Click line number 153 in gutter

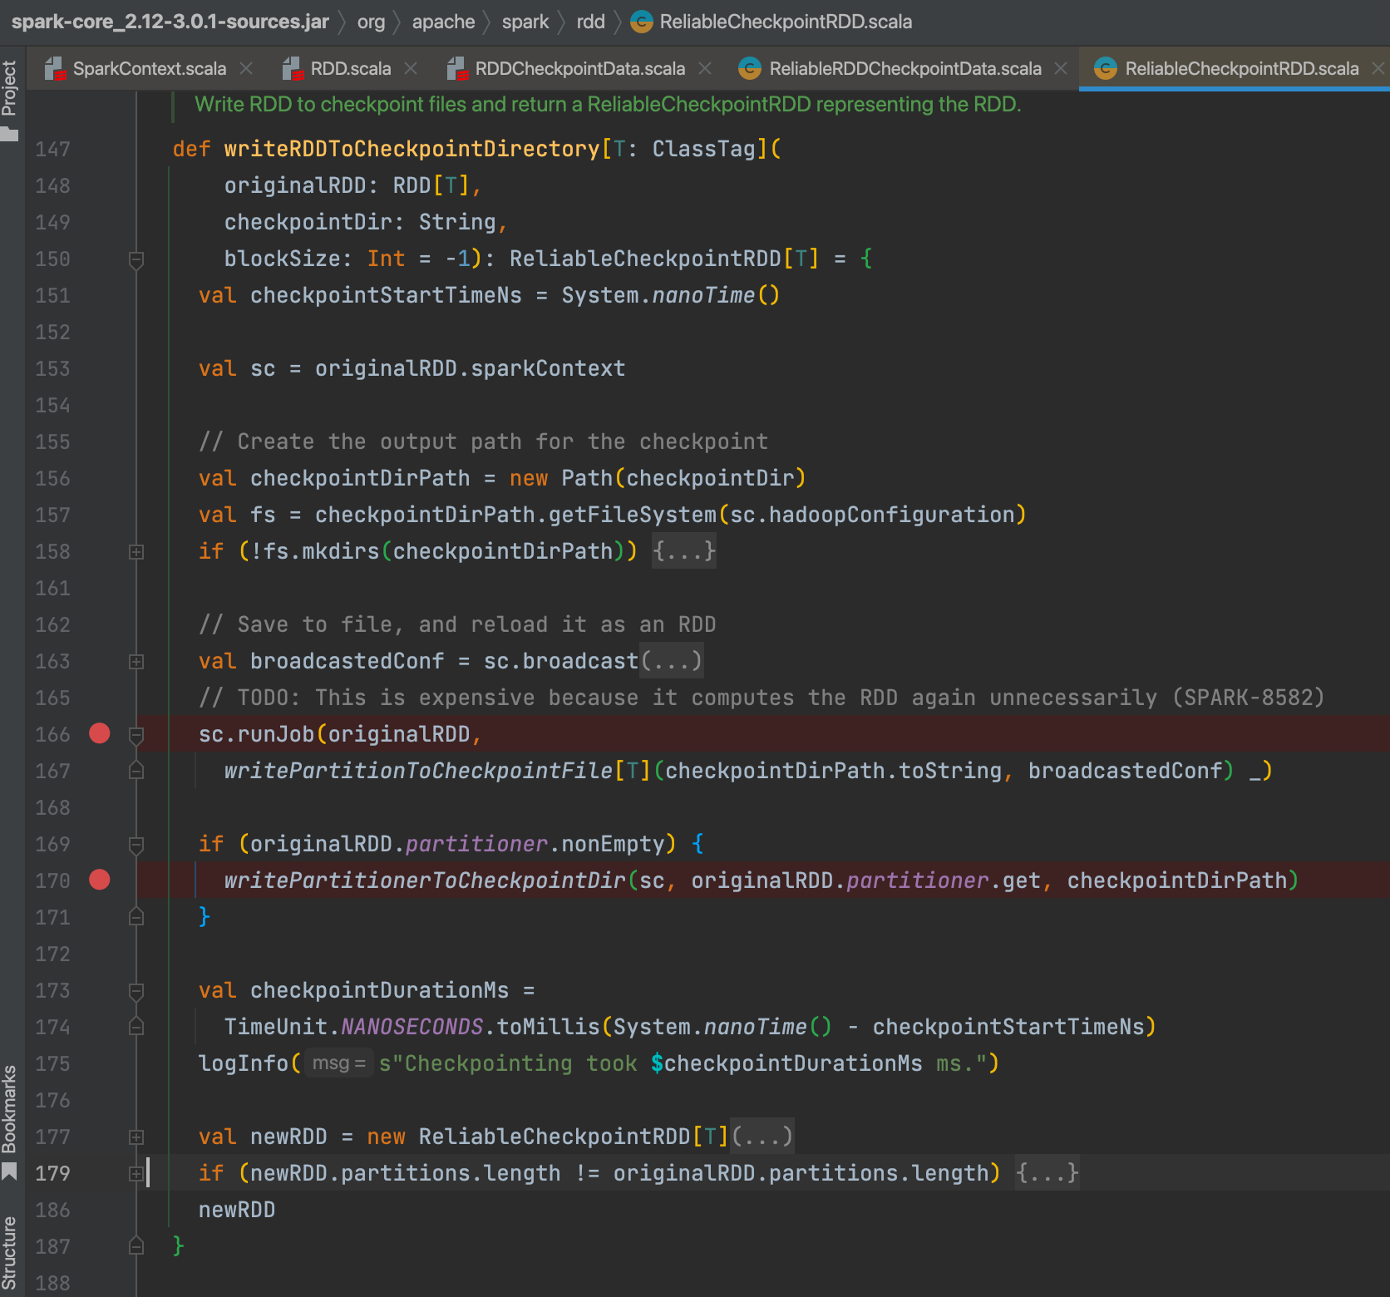(52, 369)
